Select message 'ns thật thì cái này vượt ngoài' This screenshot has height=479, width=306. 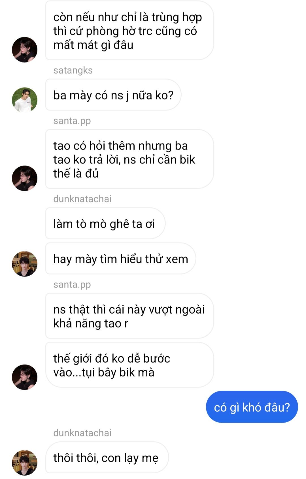point(129,316)
